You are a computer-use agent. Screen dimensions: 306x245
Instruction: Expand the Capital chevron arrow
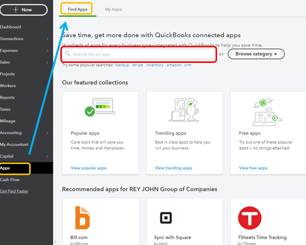pyautogui.click(x=47, y=156)
